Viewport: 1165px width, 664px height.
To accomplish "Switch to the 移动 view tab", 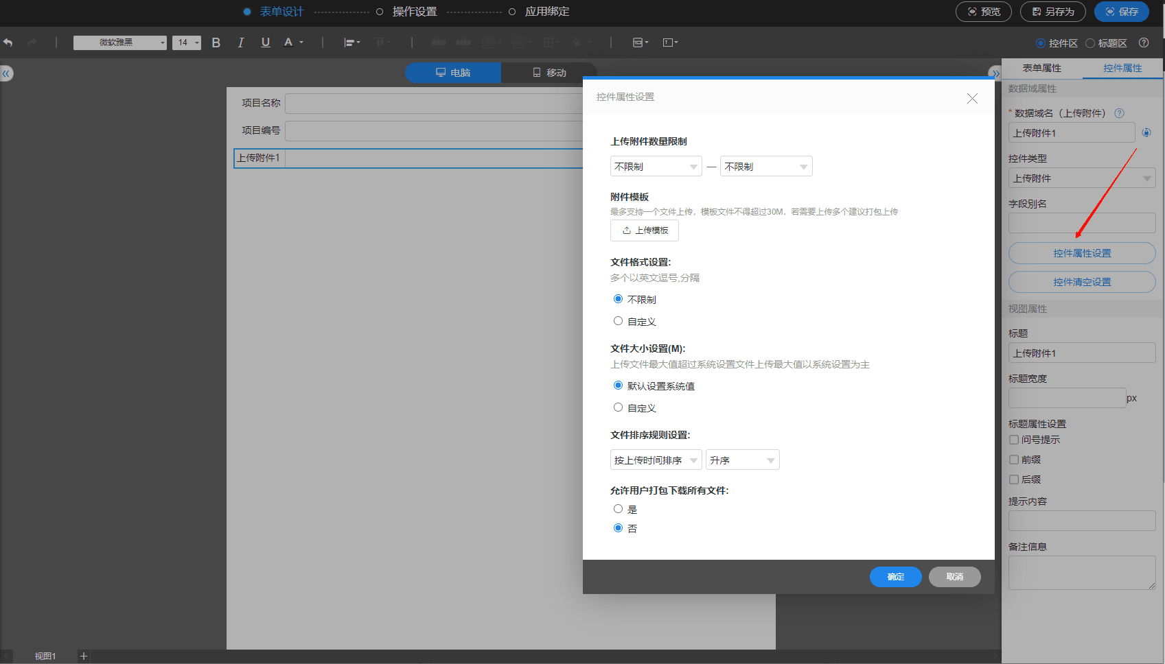I will tap(549, 73).
